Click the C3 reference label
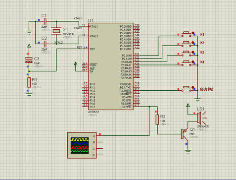The width and height of the screenshot is (236, 180). pyautogui.click(x=37, y=59)
